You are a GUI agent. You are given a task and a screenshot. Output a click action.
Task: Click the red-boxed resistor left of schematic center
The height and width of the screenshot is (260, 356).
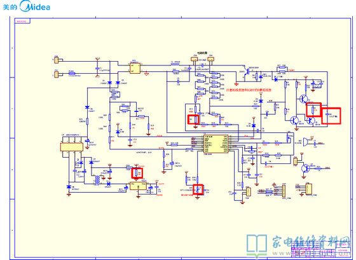(x=193, y=120)
